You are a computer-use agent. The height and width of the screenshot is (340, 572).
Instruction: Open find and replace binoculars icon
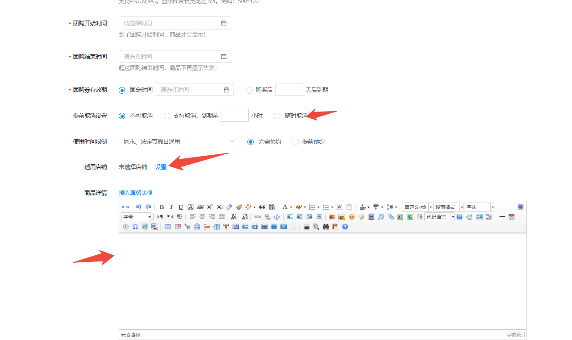326,227
